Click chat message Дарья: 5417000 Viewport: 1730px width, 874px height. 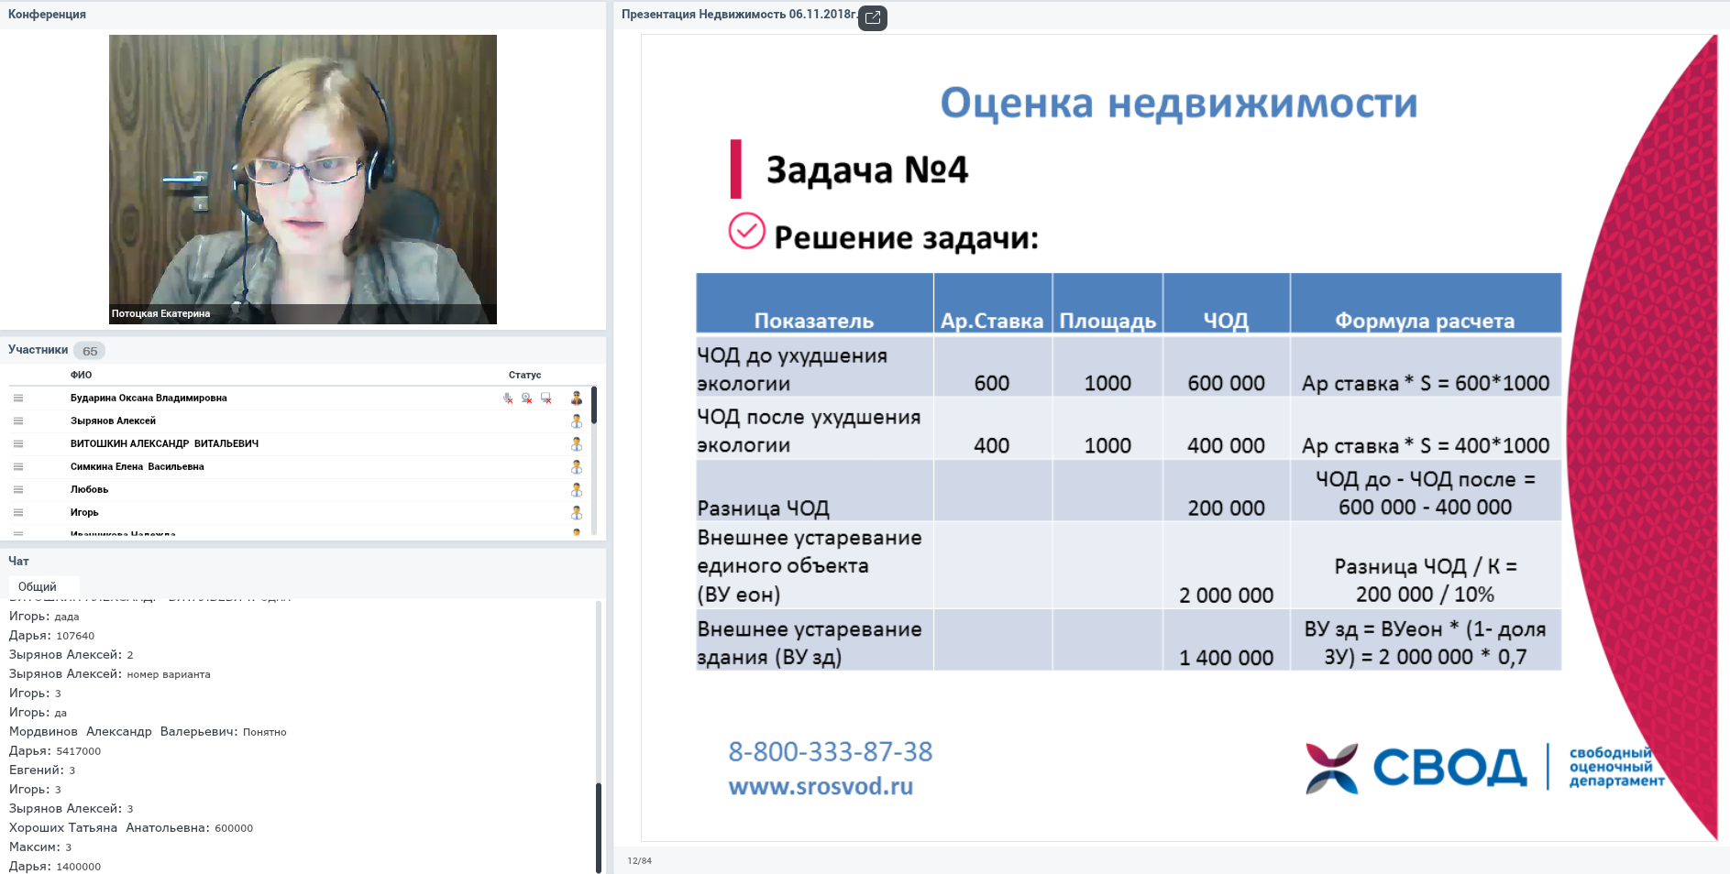click(55, 750)
